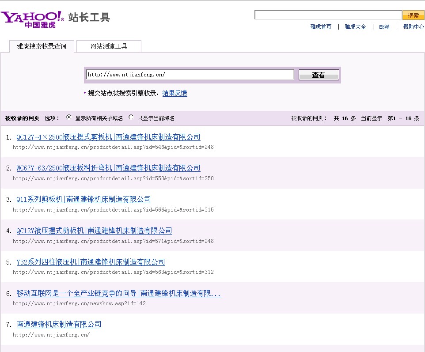425x352 pixels.
Task: Open the 雅虎大全 link
Action: 355,27
